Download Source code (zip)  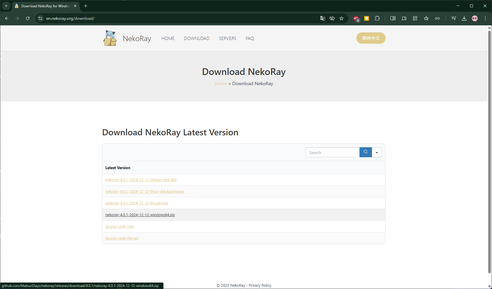[120, 227]
